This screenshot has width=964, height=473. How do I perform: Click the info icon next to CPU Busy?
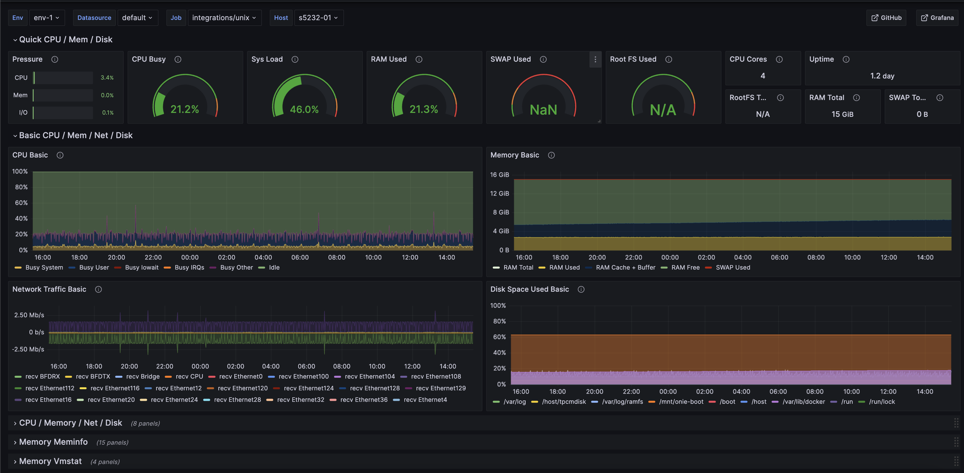178,59
